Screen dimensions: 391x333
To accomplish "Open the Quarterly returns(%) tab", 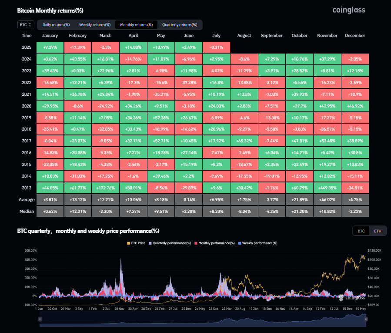I will tap(180, 25).
